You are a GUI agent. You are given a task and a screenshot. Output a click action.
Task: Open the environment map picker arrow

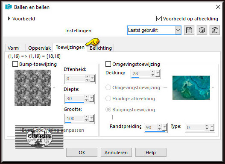coord(213,88)
